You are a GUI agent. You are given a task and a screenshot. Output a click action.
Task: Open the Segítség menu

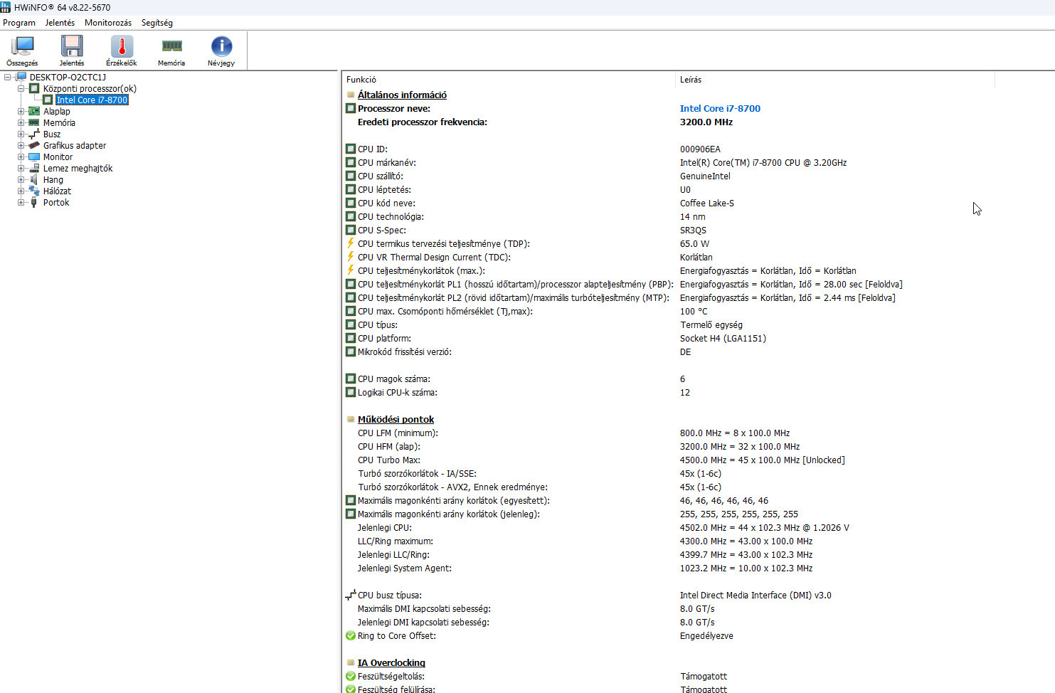[157, 22]
